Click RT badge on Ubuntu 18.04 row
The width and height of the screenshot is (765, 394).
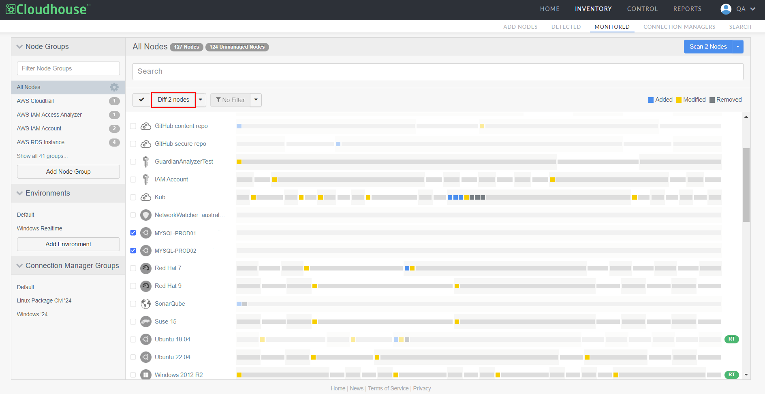[x=731, y=339]
